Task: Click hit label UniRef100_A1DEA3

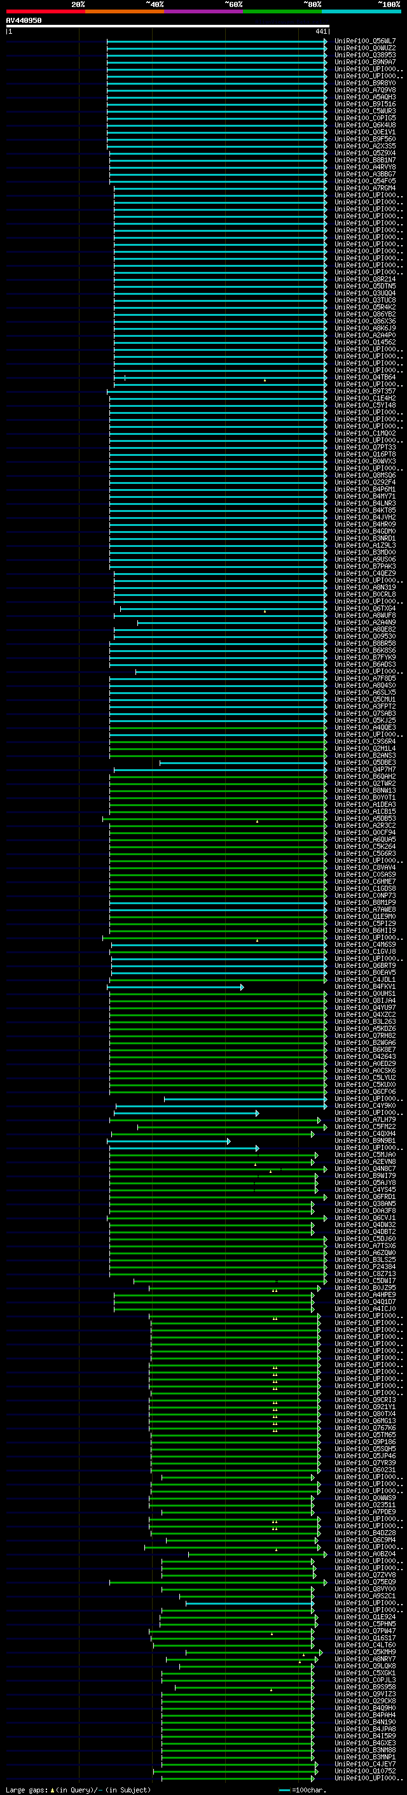Action: (x=365, y=805)
